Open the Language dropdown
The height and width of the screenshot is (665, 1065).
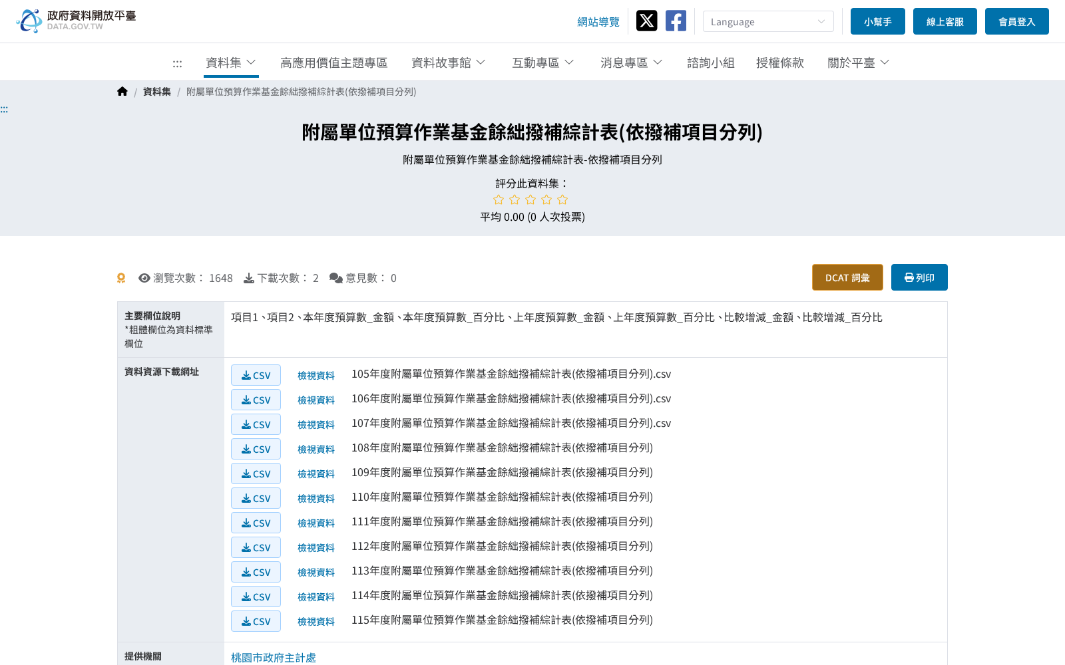(x=768, y=21)
